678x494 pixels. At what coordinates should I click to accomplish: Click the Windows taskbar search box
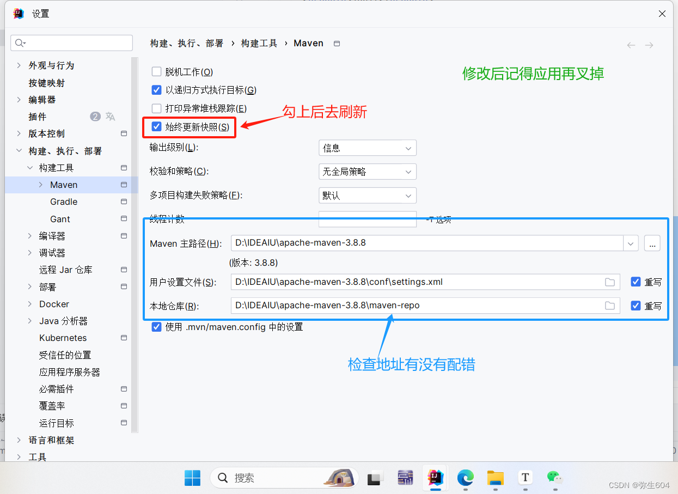[284, 478]
